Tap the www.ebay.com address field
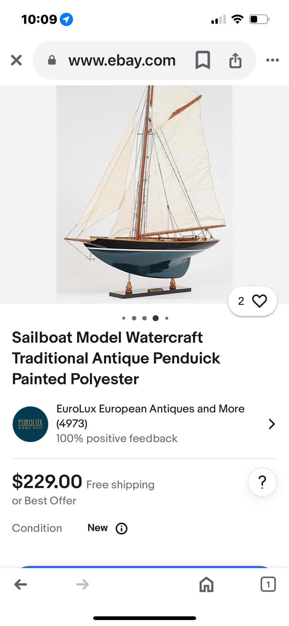Screen dimensions: 289x626 122,60
